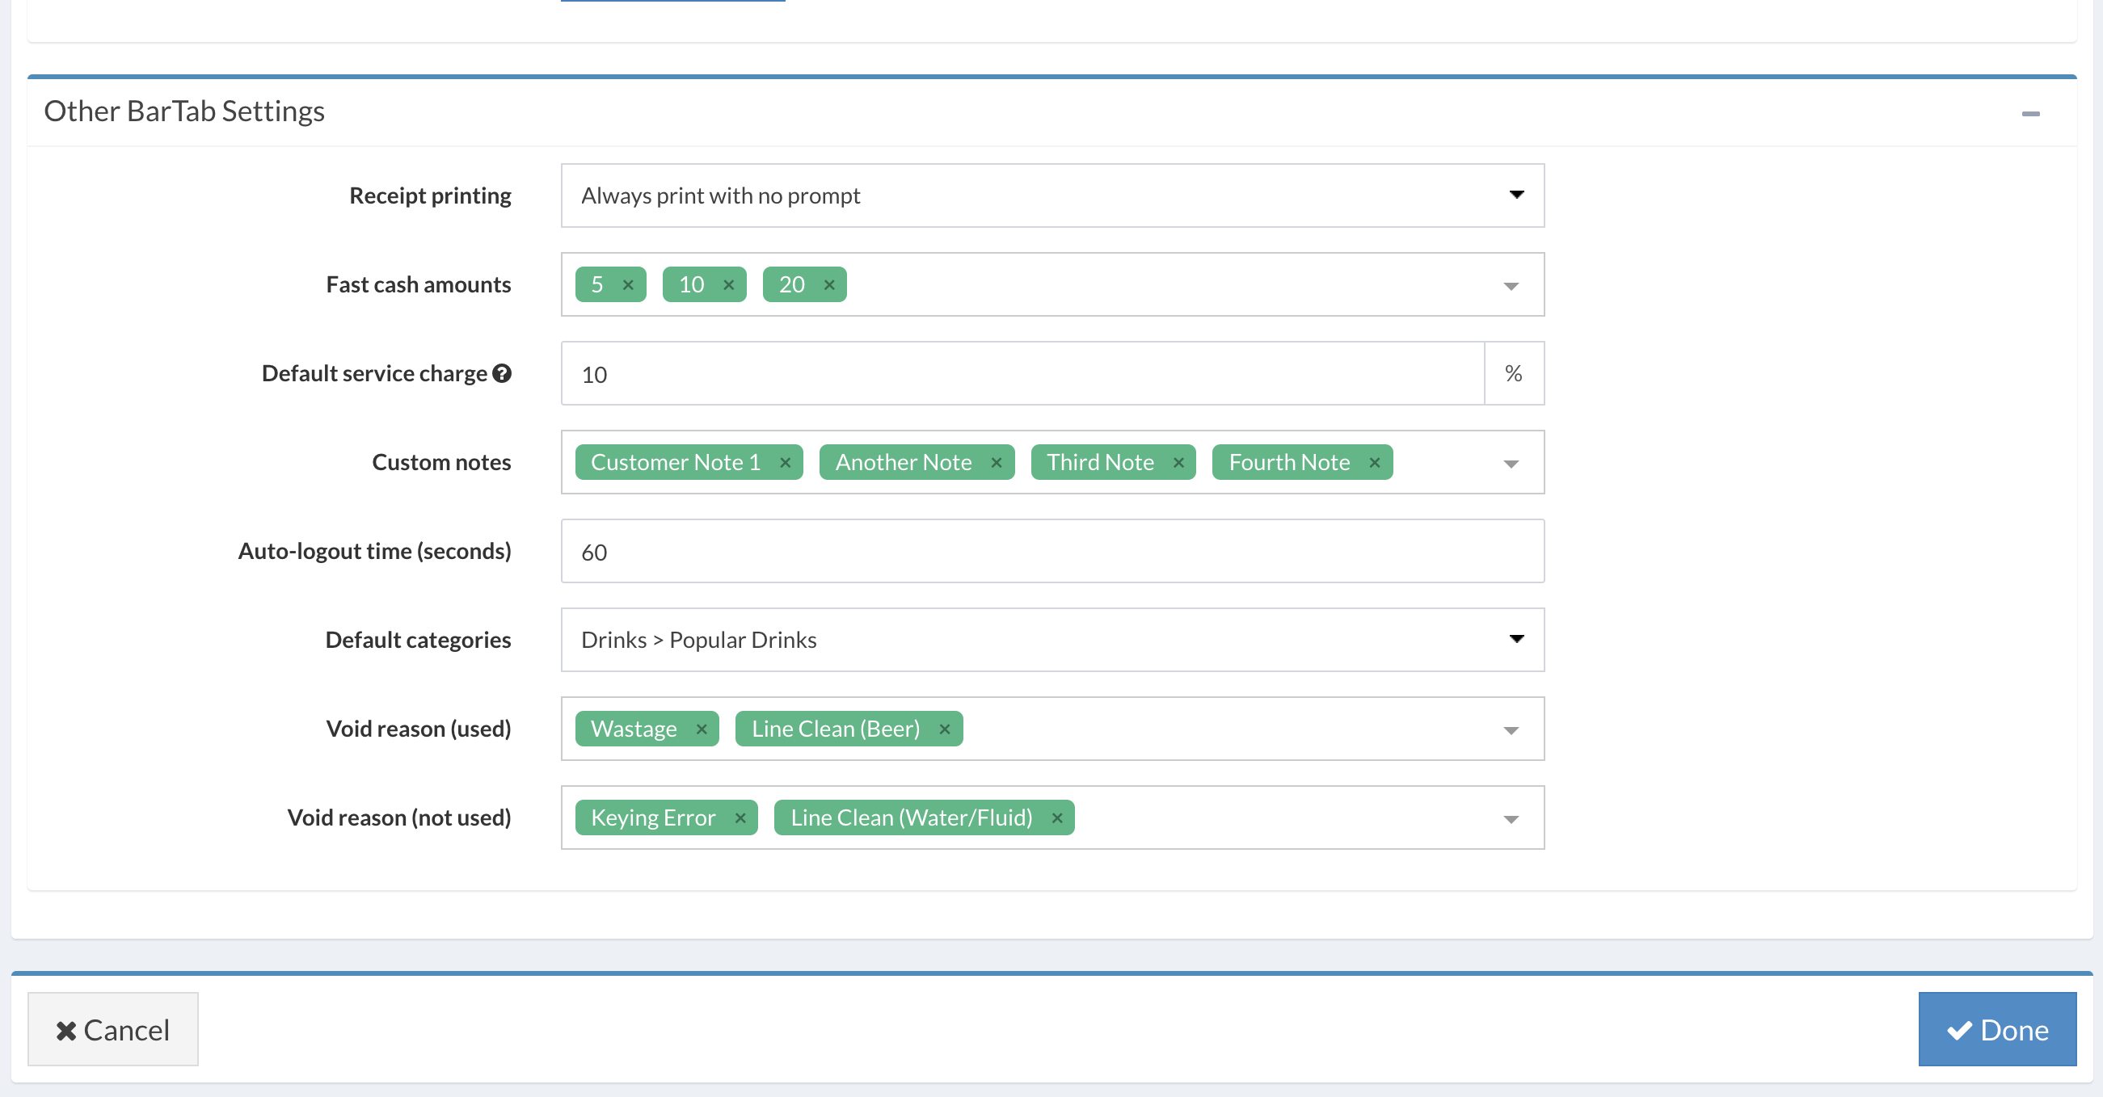Remove the 5 fast cash amount tag
This screenshot has height=1097, width=2103.
click(x=628, y=284)
